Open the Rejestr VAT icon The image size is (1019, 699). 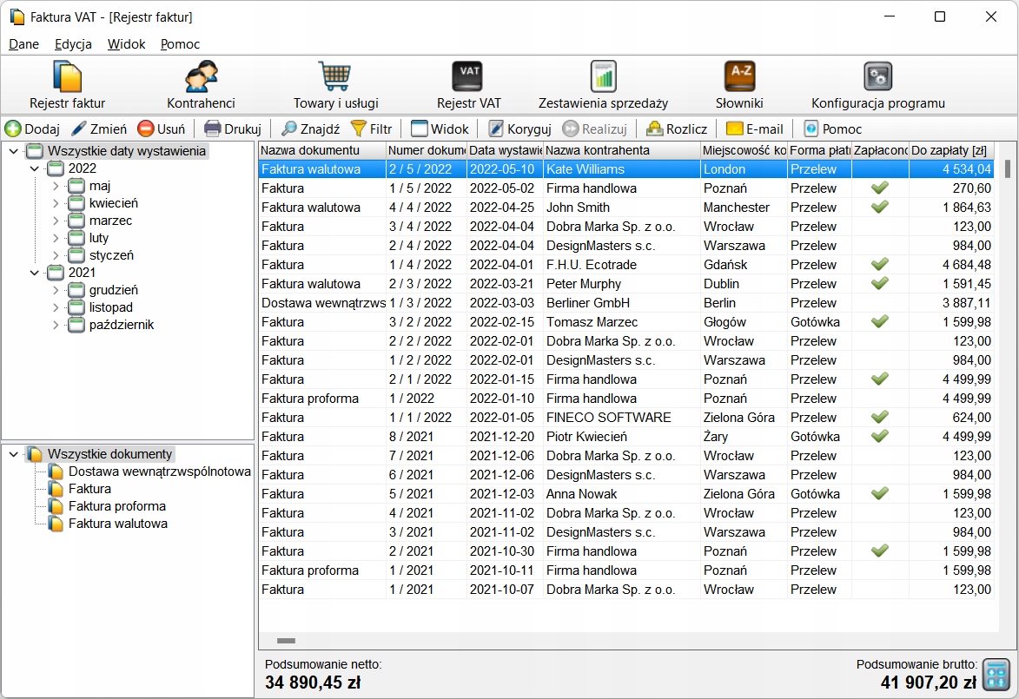pyautogui.click(x=468, y=76)
